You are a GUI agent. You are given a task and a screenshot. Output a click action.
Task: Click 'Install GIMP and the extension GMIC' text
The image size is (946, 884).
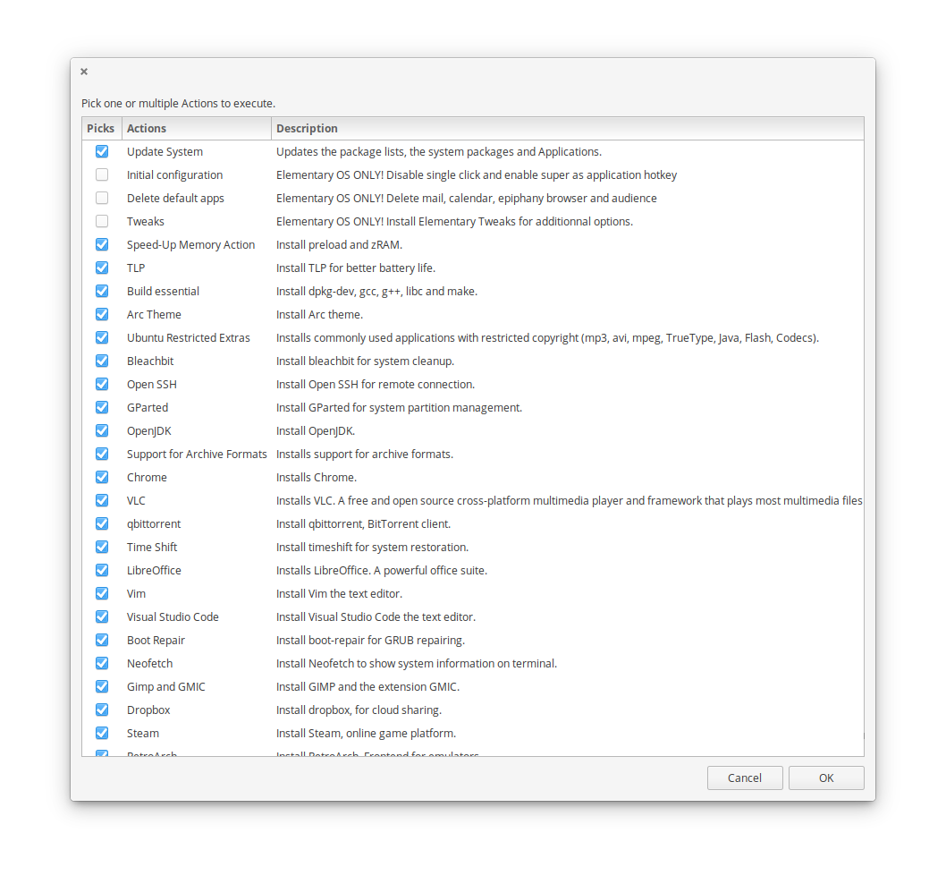pyautogui.click(x=367, y=686)
